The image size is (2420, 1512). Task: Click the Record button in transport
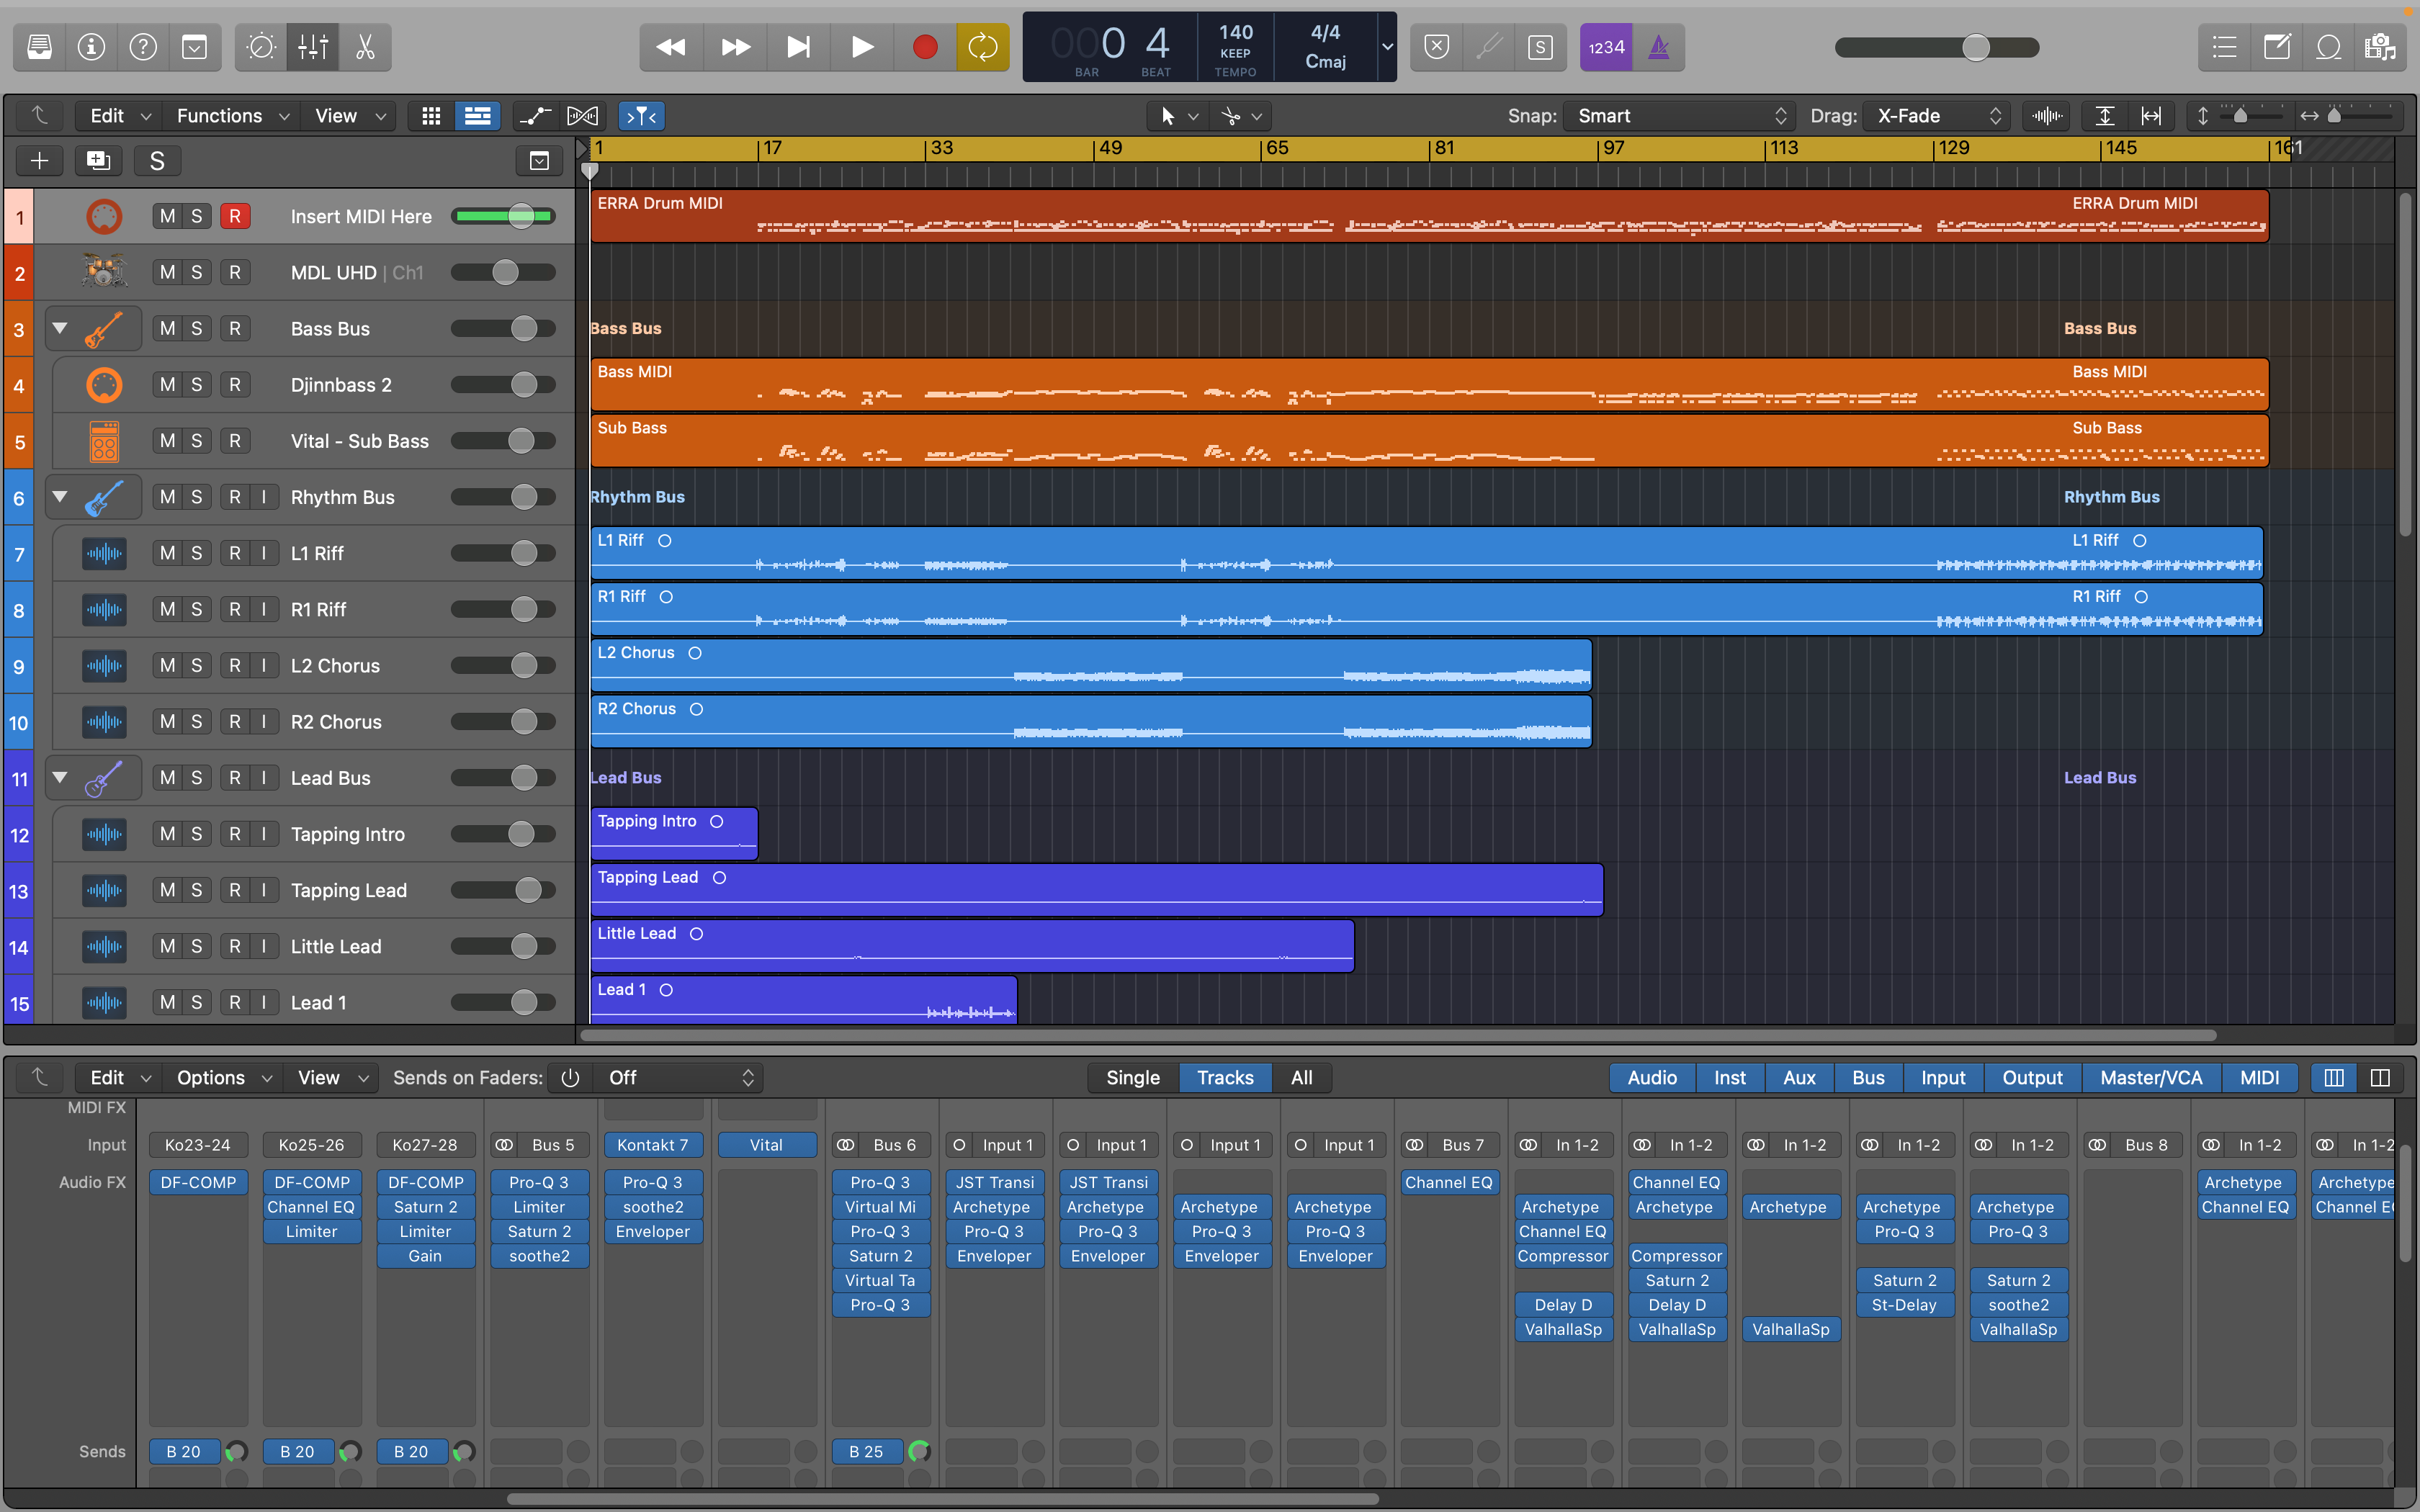pyautogui.click(x=925, y=47)
